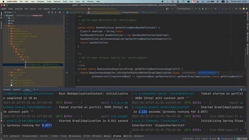Open terminal panel gear settings
This screenshot has height=140, width=249.
(241, 89)
